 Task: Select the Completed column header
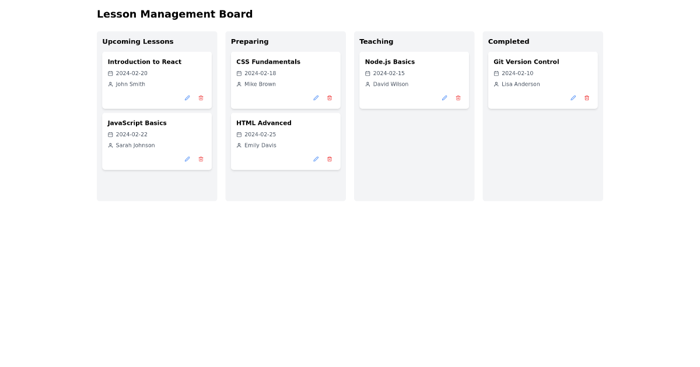(509, 41)
